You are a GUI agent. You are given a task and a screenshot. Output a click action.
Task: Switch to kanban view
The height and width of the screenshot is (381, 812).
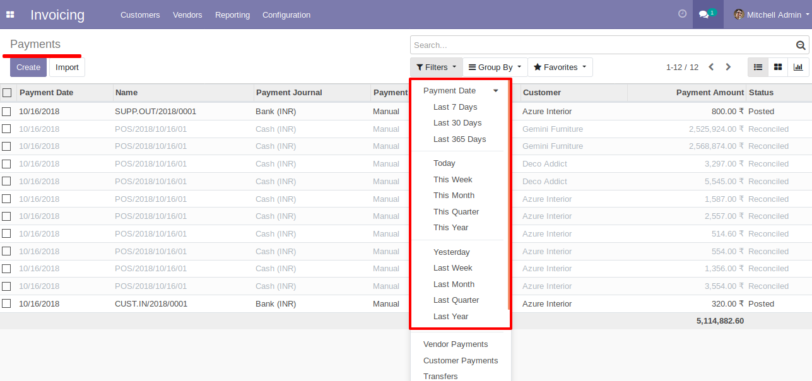(778, 67)
